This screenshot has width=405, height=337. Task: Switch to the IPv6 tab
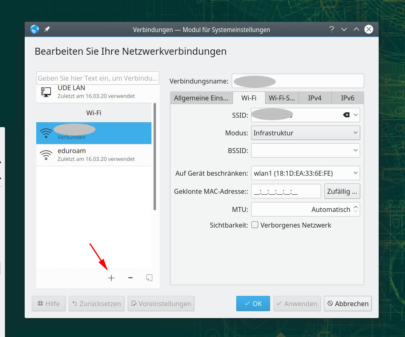click(347, 98)
